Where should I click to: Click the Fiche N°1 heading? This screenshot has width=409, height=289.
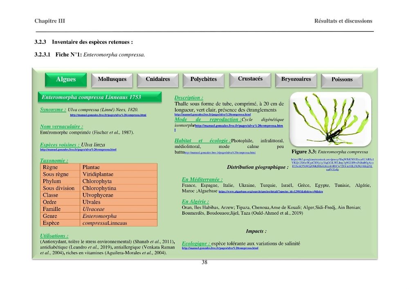click(90, 55)
